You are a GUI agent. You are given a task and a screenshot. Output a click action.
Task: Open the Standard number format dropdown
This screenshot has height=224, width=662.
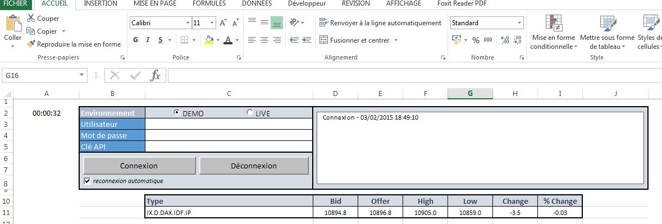click(x=520, y=23)
